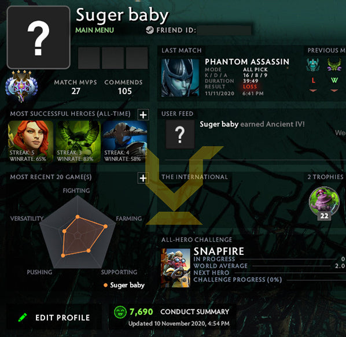The width and height of the screenshot is (346, 337).
Task: Open the Snapfire All-Hero Challenge portrait
Action: (175, 268)
